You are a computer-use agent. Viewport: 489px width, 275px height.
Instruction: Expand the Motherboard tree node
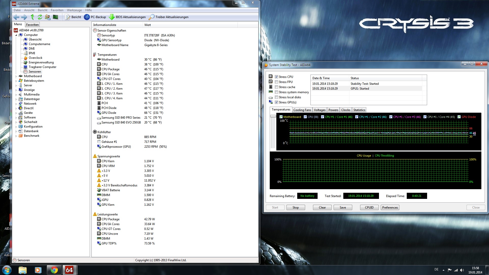[16, 76]
